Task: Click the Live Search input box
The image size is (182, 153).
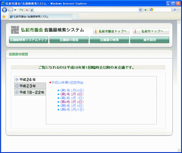Action: pos(160,10)
